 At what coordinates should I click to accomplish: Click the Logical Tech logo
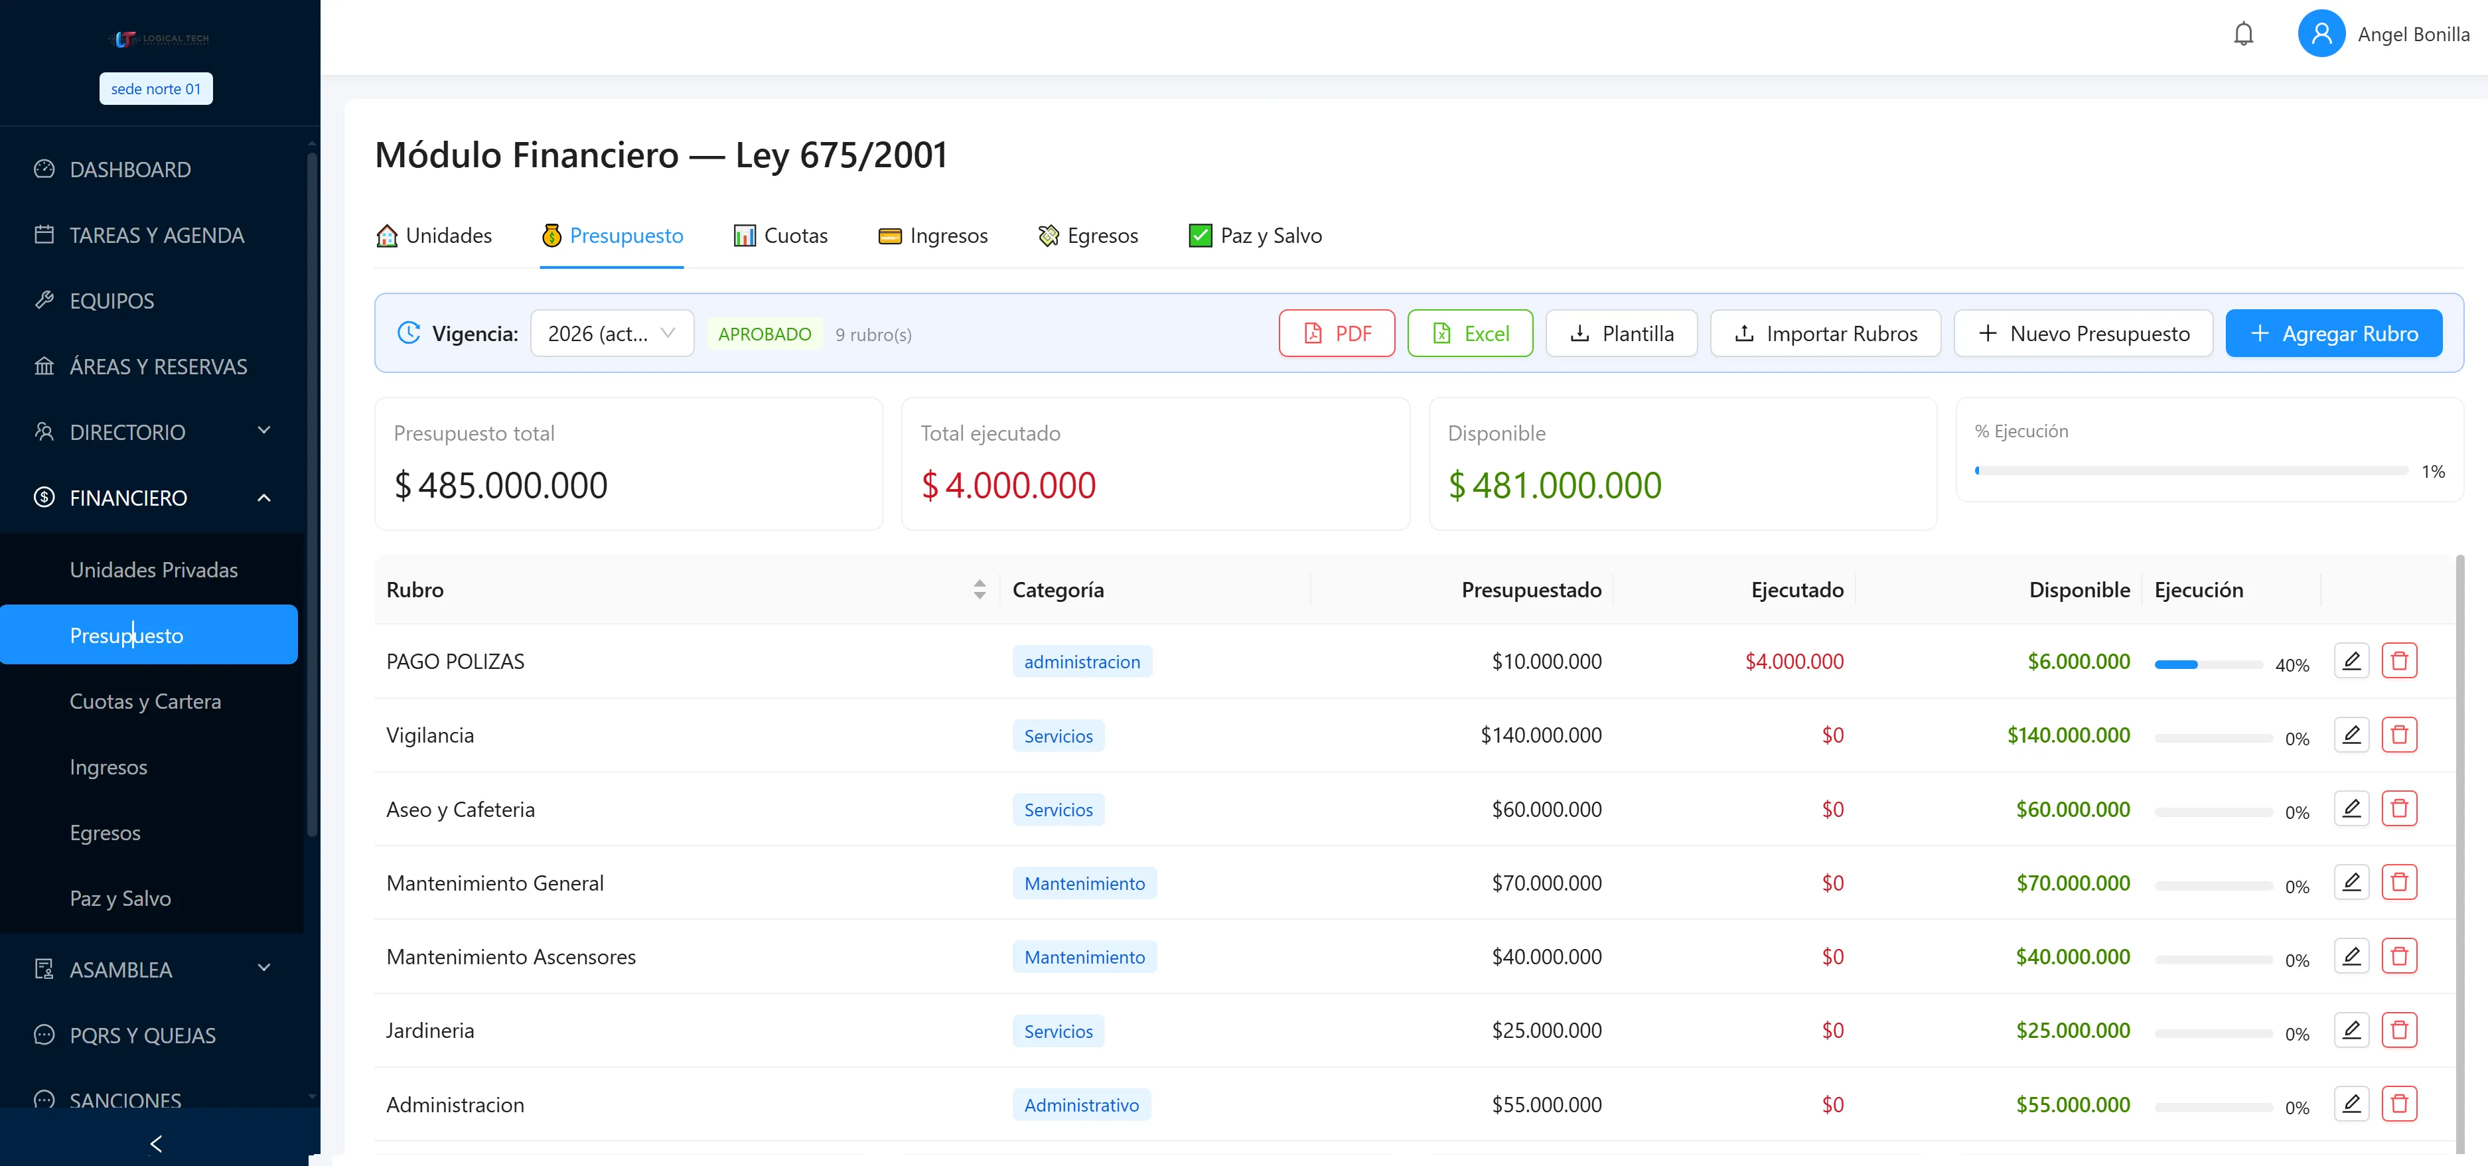(161, 38)
